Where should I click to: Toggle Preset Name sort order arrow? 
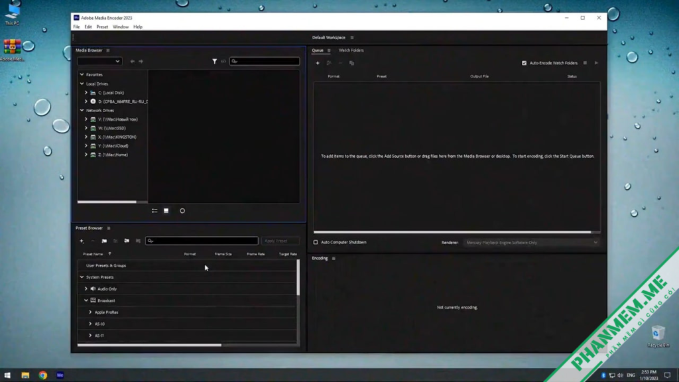(109, 254)
